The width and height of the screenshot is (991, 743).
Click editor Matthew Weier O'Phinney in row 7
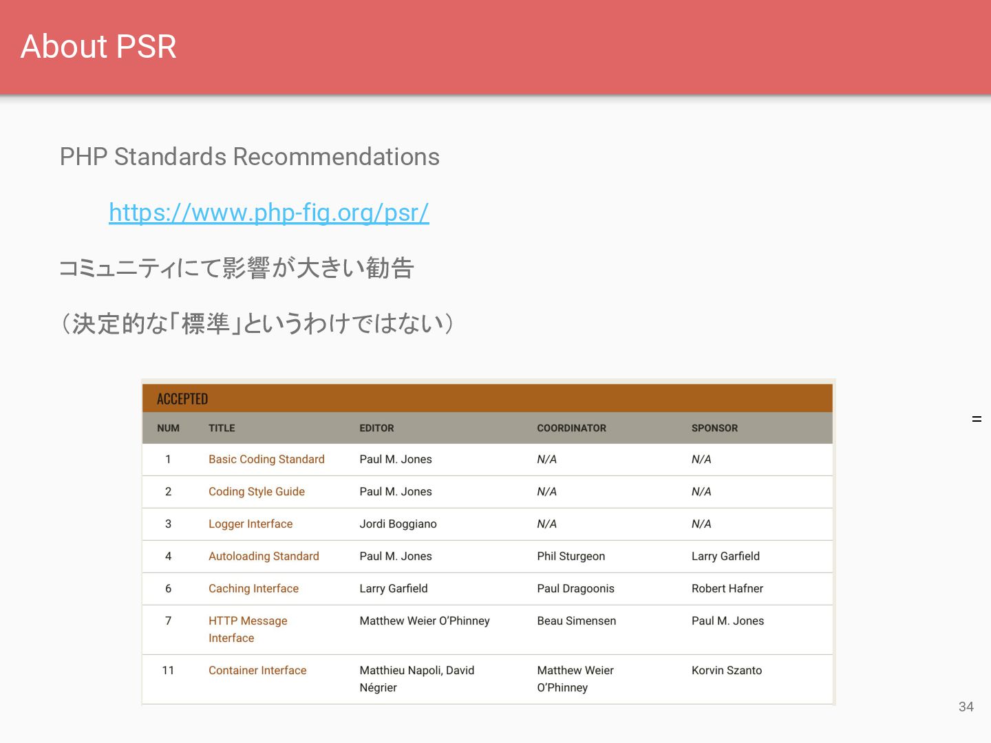click(425, 621)
